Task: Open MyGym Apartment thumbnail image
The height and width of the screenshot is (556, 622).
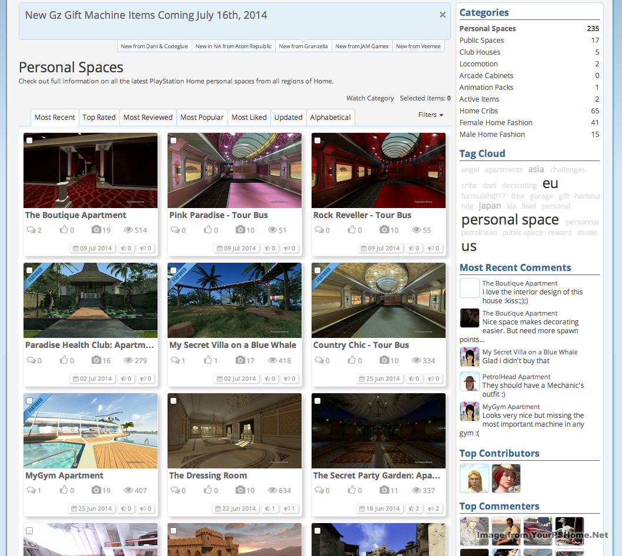Action: point(91,431)
